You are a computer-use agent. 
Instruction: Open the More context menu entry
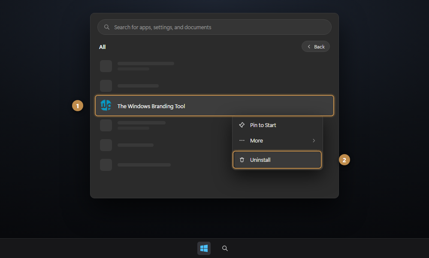[x=278, y=140]
